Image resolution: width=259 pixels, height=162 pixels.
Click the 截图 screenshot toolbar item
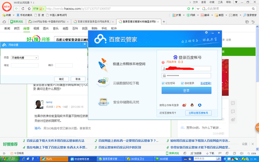coord(219,15)
